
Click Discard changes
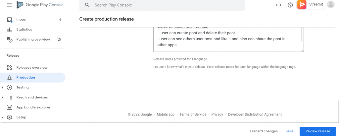coord(264,131)
